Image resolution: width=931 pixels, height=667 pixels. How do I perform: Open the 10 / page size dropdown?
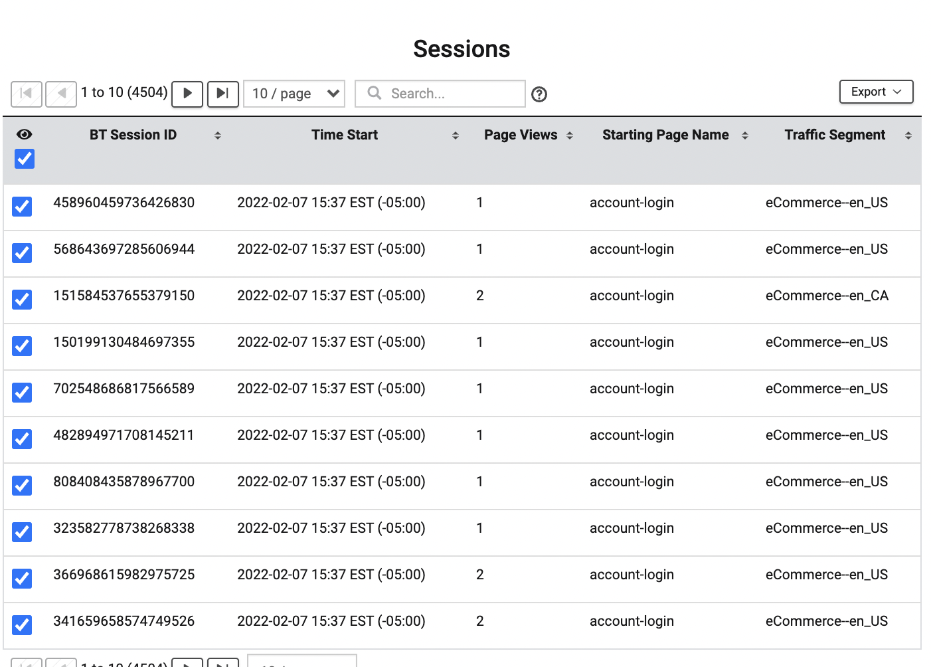(x=294, y=94)
